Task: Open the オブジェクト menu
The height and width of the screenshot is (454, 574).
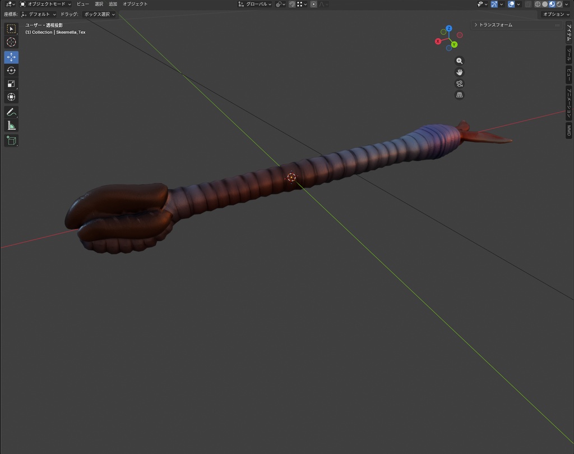Action: coord(135,4)
